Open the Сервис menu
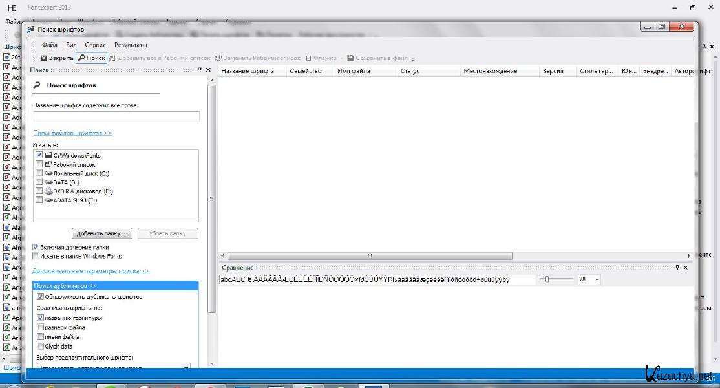The height and width of the screenshot is (388, 720). (95, 45)
